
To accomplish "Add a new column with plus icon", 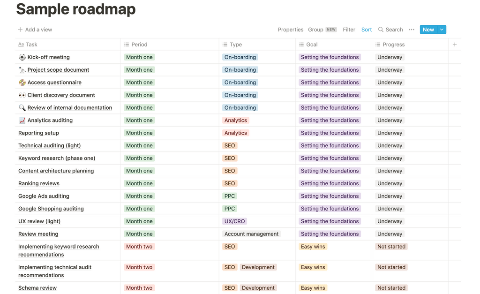I will 455,45.
